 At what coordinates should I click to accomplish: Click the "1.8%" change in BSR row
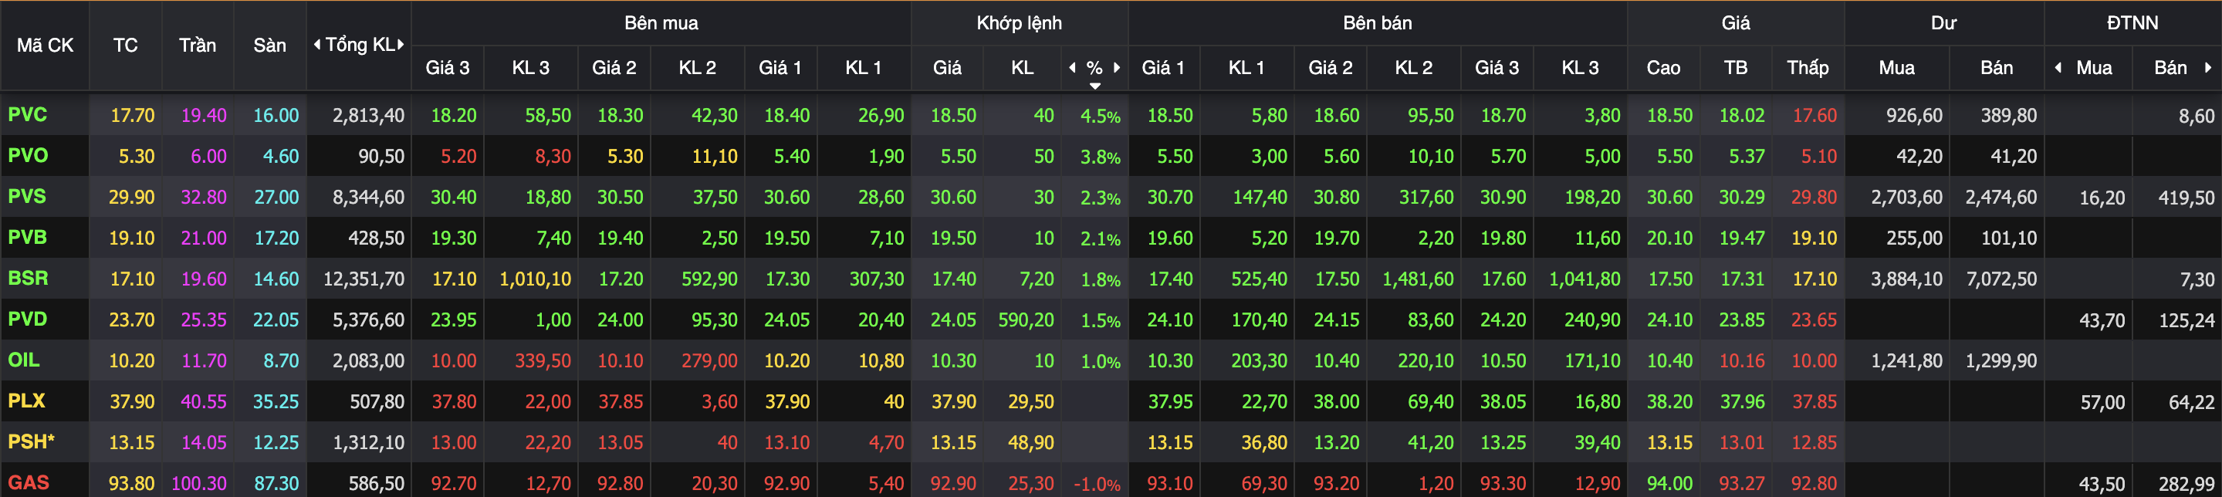tap(1100, 279)
